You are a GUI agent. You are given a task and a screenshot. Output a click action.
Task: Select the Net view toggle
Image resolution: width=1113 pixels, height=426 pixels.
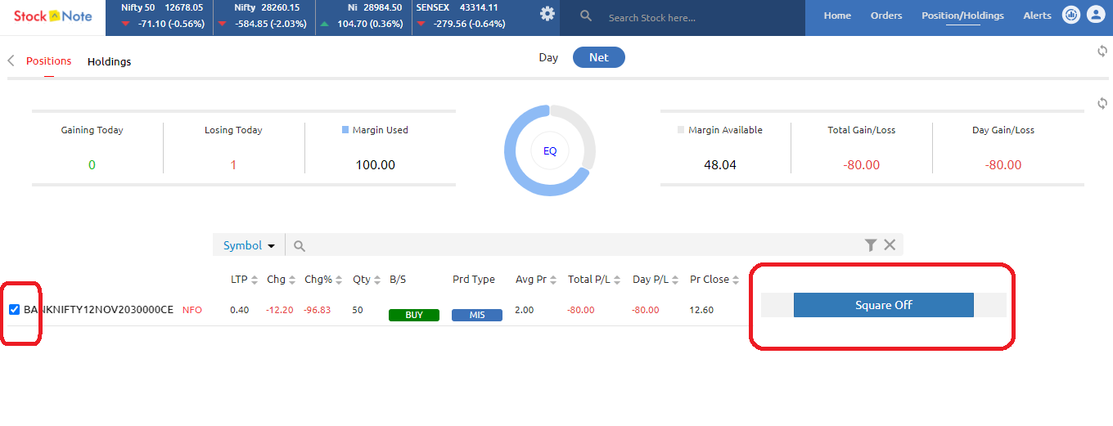599,57
